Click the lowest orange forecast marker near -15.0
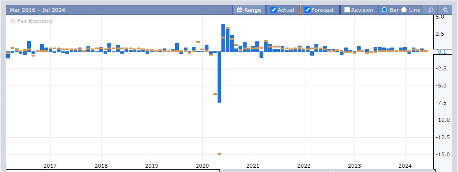458x172 pixels. coord(219,153)
